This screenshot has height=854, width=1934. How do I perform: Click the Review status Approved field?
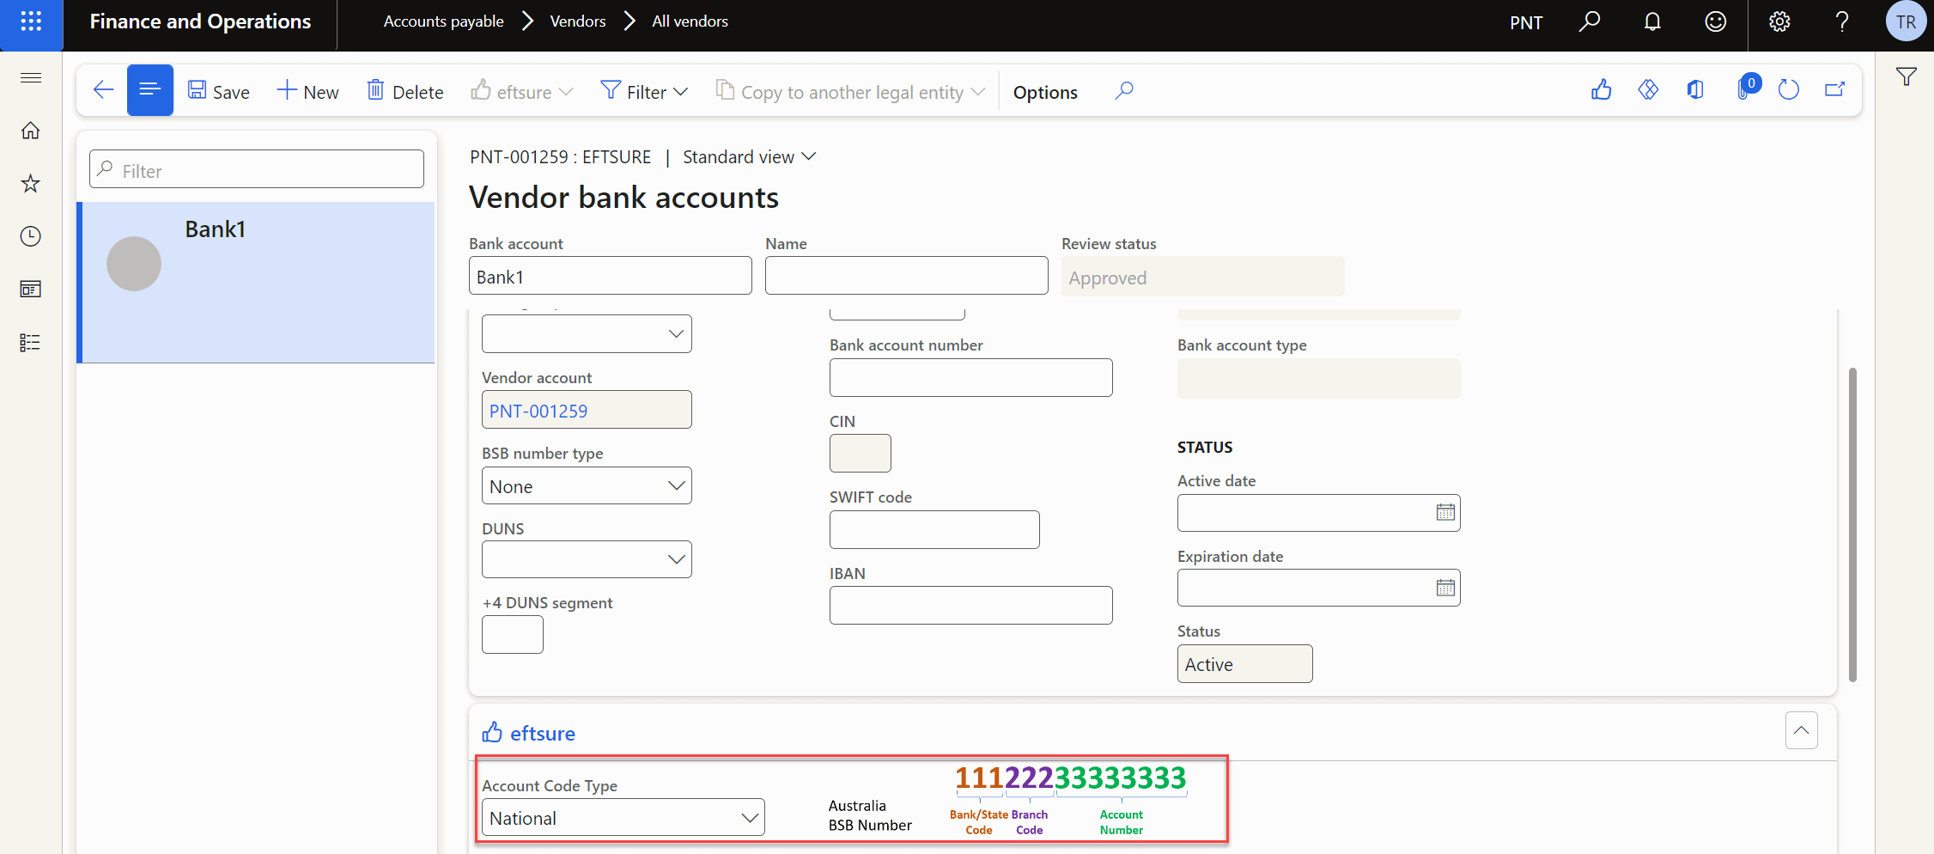1203,277
